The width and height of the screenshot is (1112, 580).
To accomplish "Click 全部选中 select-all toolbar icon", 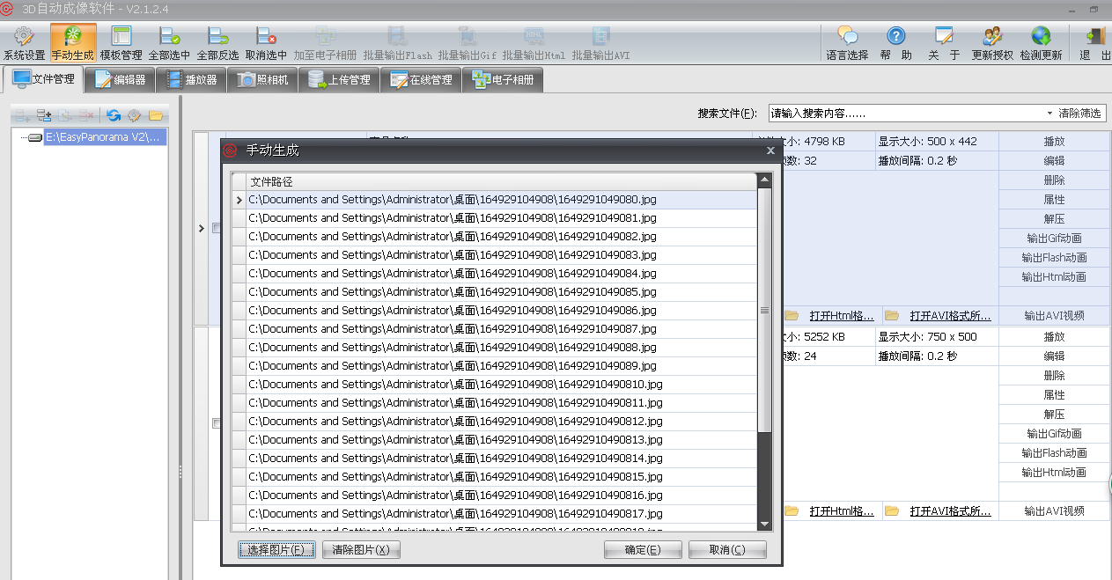I will click(x=169, y=43).
